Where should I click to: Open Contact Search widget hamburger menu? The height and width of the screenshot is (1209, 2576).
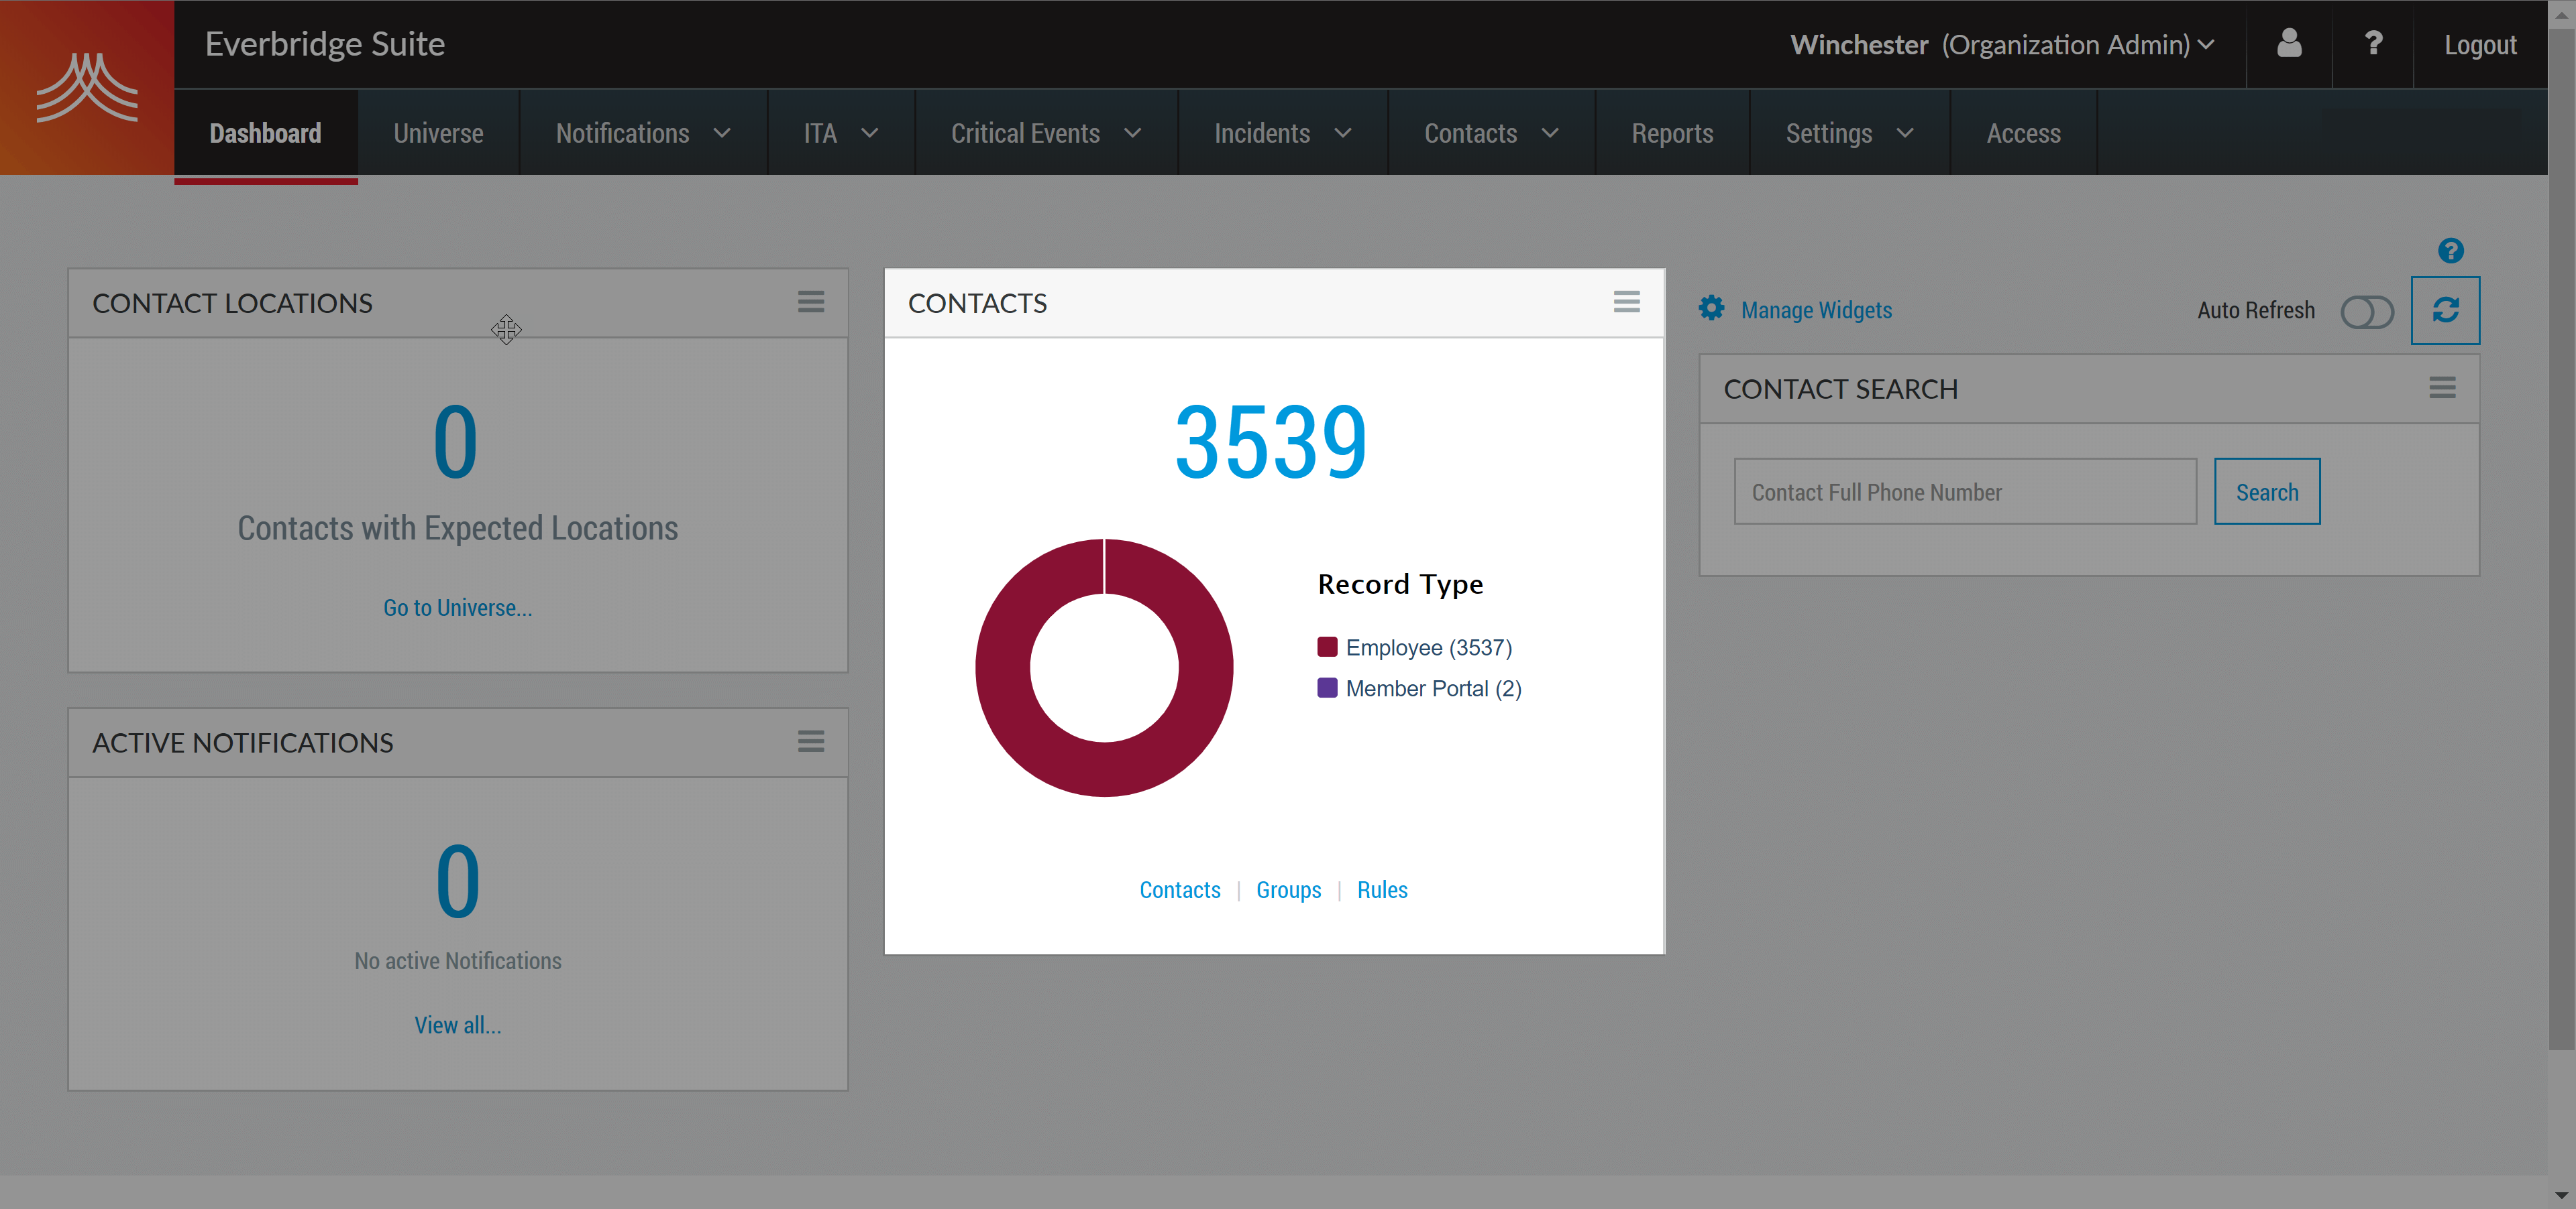click(2442, 387)
